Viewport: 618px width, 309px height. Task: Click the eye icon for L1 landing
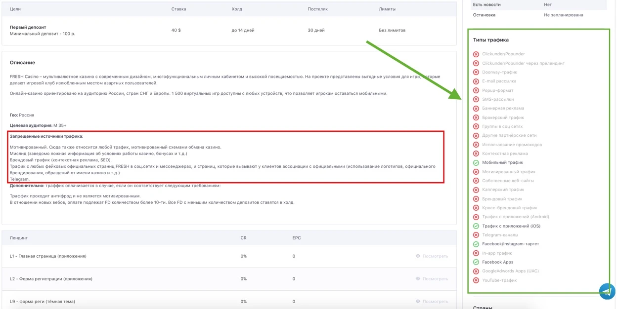[x=418, y=256]
